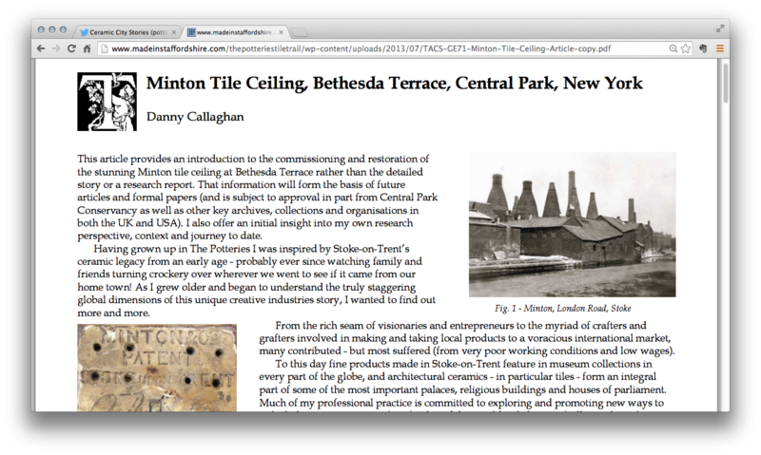Click the Minton kilns photograph
Image resolution: width=761 pixels, height=455 pixels.
pyautogui.click(x=572, y=224)
